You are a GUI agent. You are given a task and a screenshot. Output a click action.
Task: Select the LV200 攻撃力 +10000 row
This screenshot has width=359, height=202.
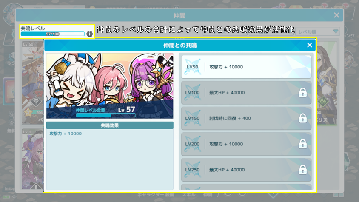pos(246,144)
